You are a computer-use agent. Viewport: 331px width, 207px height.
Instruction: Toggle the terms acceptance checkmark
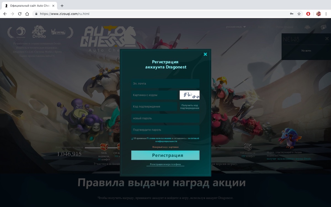point(132,139)
